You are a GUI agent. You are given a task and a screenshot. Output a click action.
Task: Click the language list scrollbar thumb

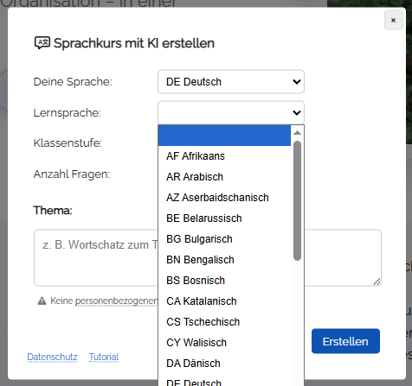(297, 200)
